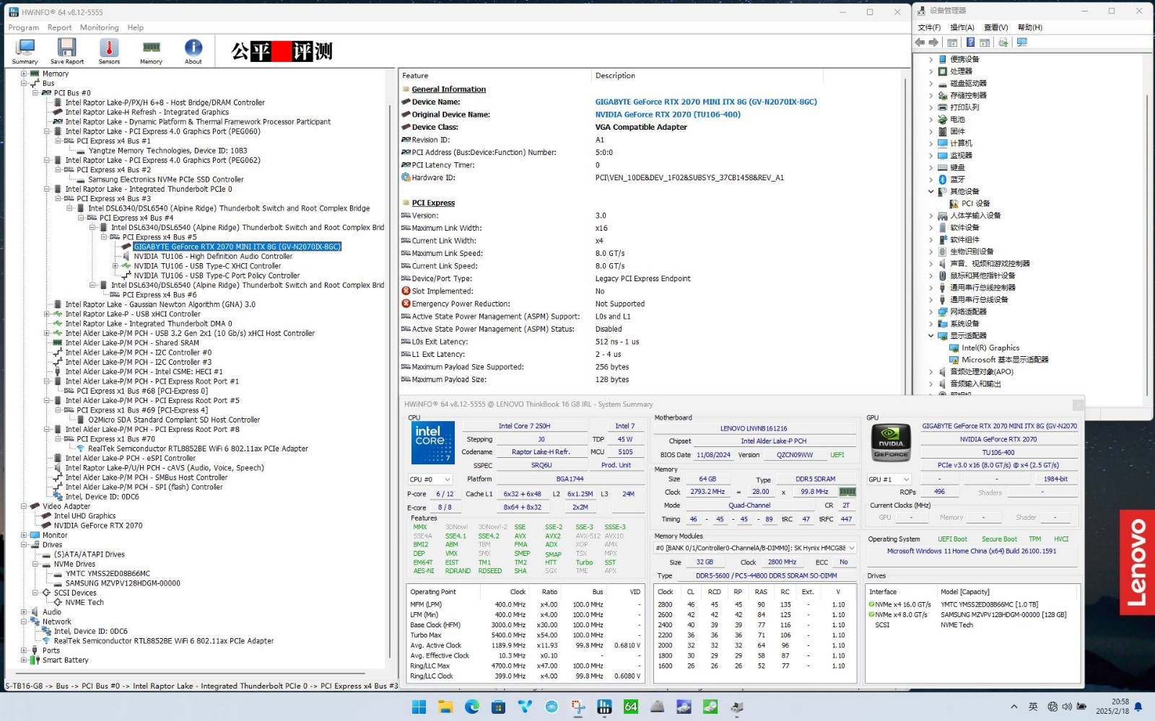Viewport: 1155px width, 721px height.
Task: Click the General Information section heading
Action: pyautogui.click(x=448, y=89)
